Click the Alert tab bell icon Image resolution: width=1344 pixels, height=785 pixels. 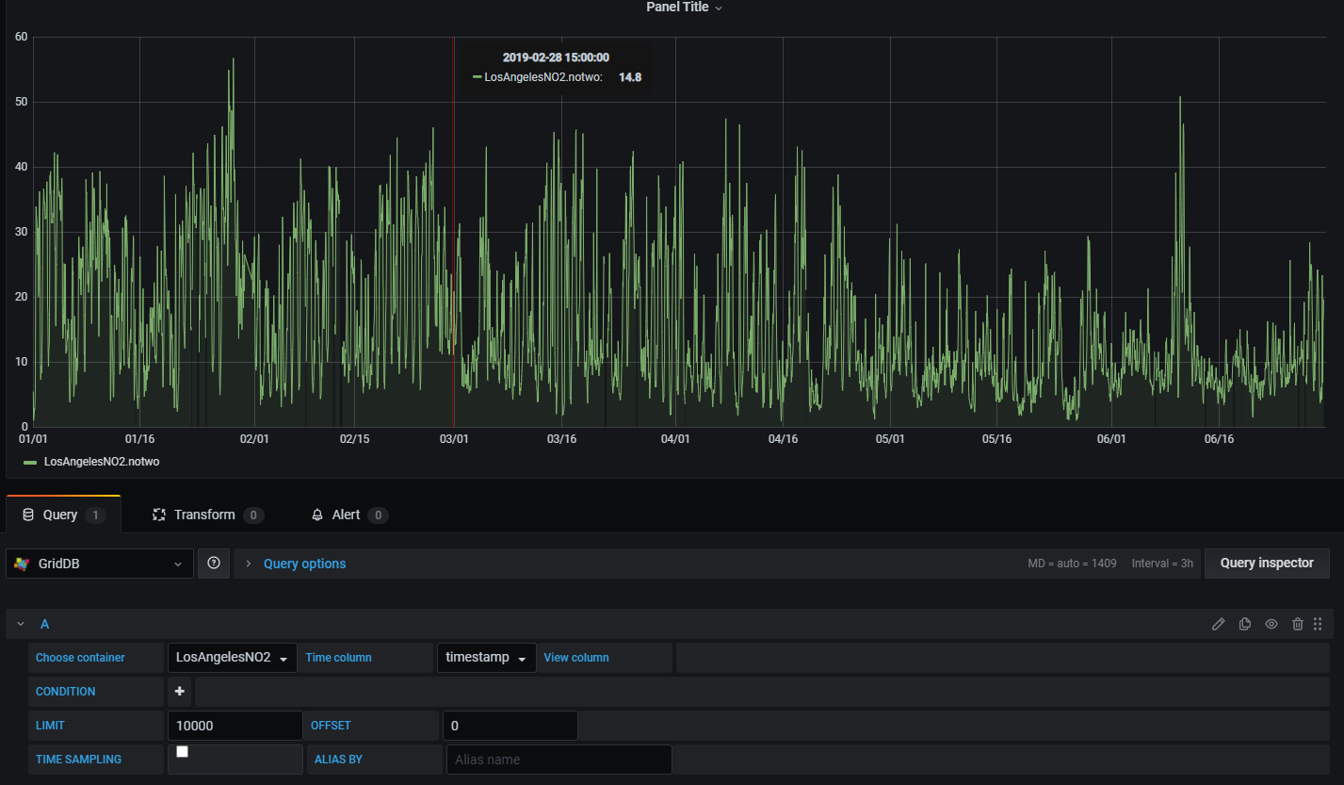[317, 515]
